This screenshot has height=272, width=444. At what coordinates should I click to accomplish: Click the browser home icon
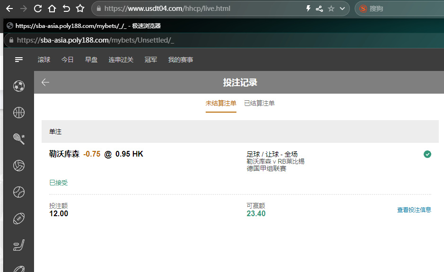coord(52,9)
